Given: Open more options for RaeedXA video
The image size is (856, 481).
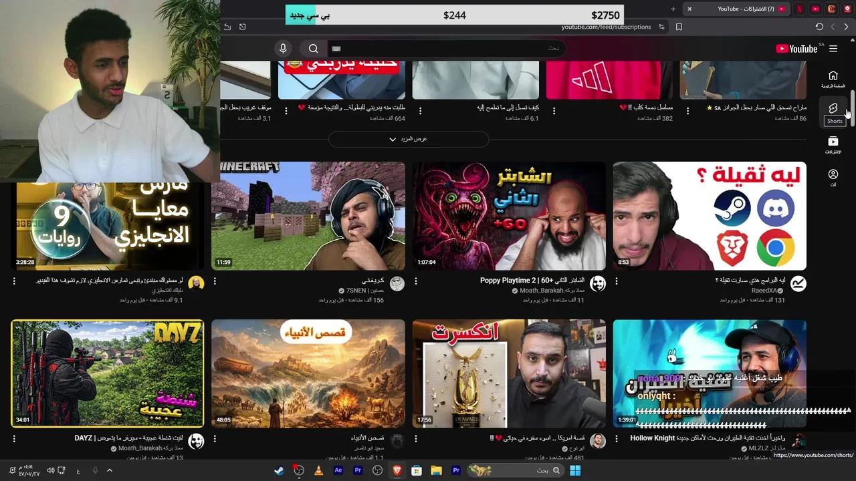Looking at the screenshot, I should pyautogui.click(x=616, y=282).
